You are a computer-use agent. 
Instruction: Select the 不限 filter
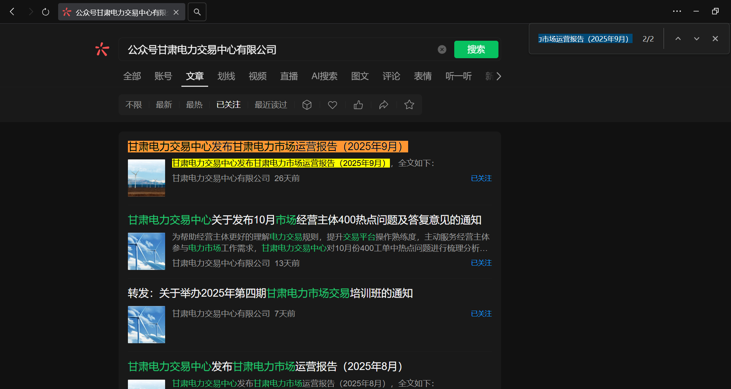(x=134, y=105)
